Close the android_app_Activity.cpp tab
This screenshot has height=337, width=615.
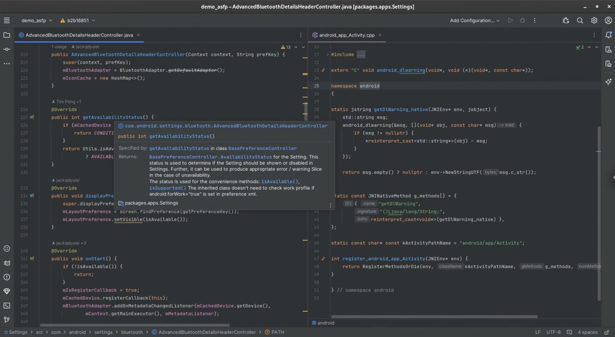380,35
